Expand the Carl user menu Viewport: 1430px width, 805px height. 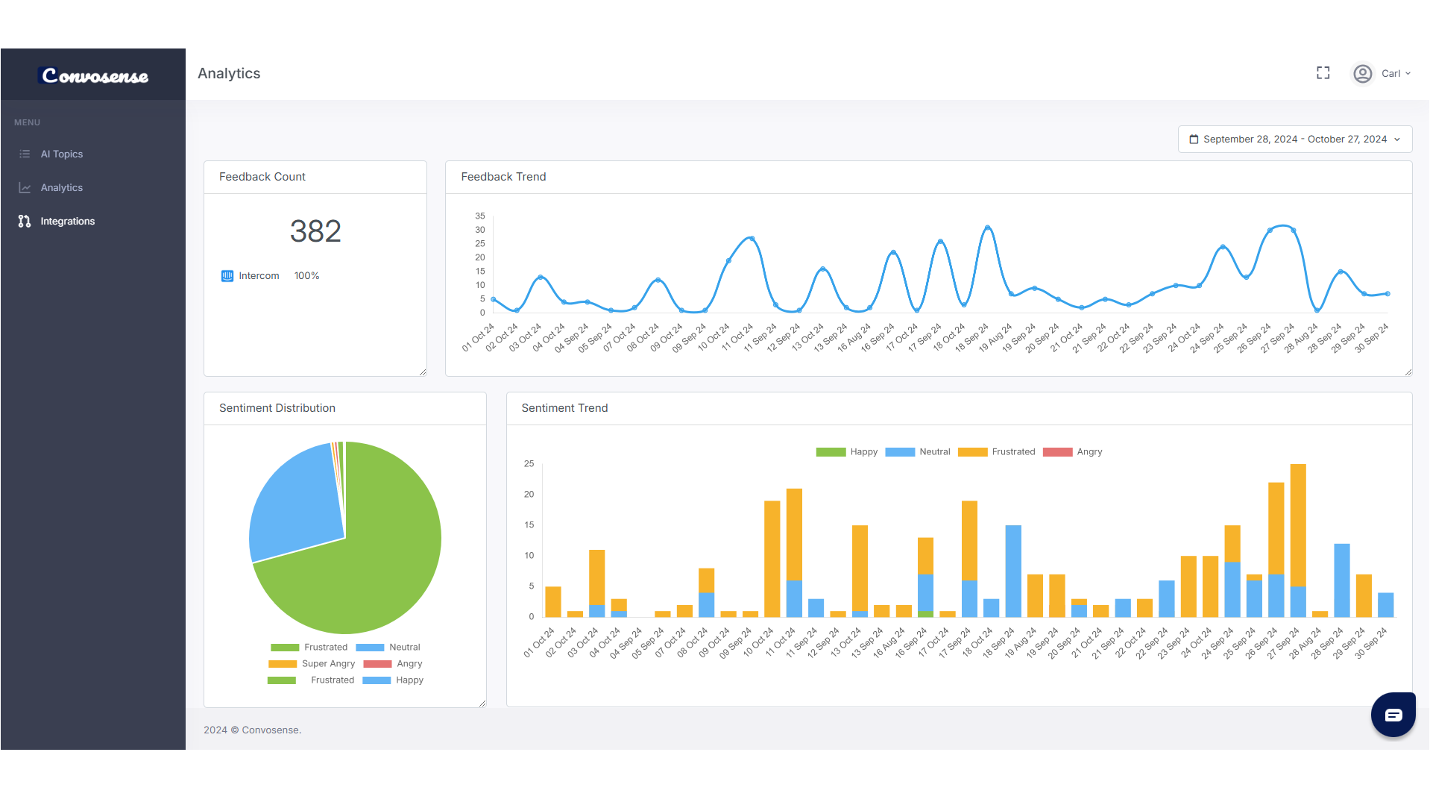[1395, 74]
